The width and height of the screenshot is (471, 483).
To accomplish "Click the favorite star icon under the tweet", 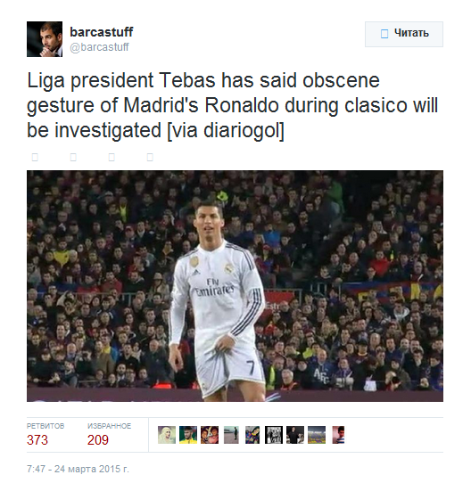I will 112,158.
